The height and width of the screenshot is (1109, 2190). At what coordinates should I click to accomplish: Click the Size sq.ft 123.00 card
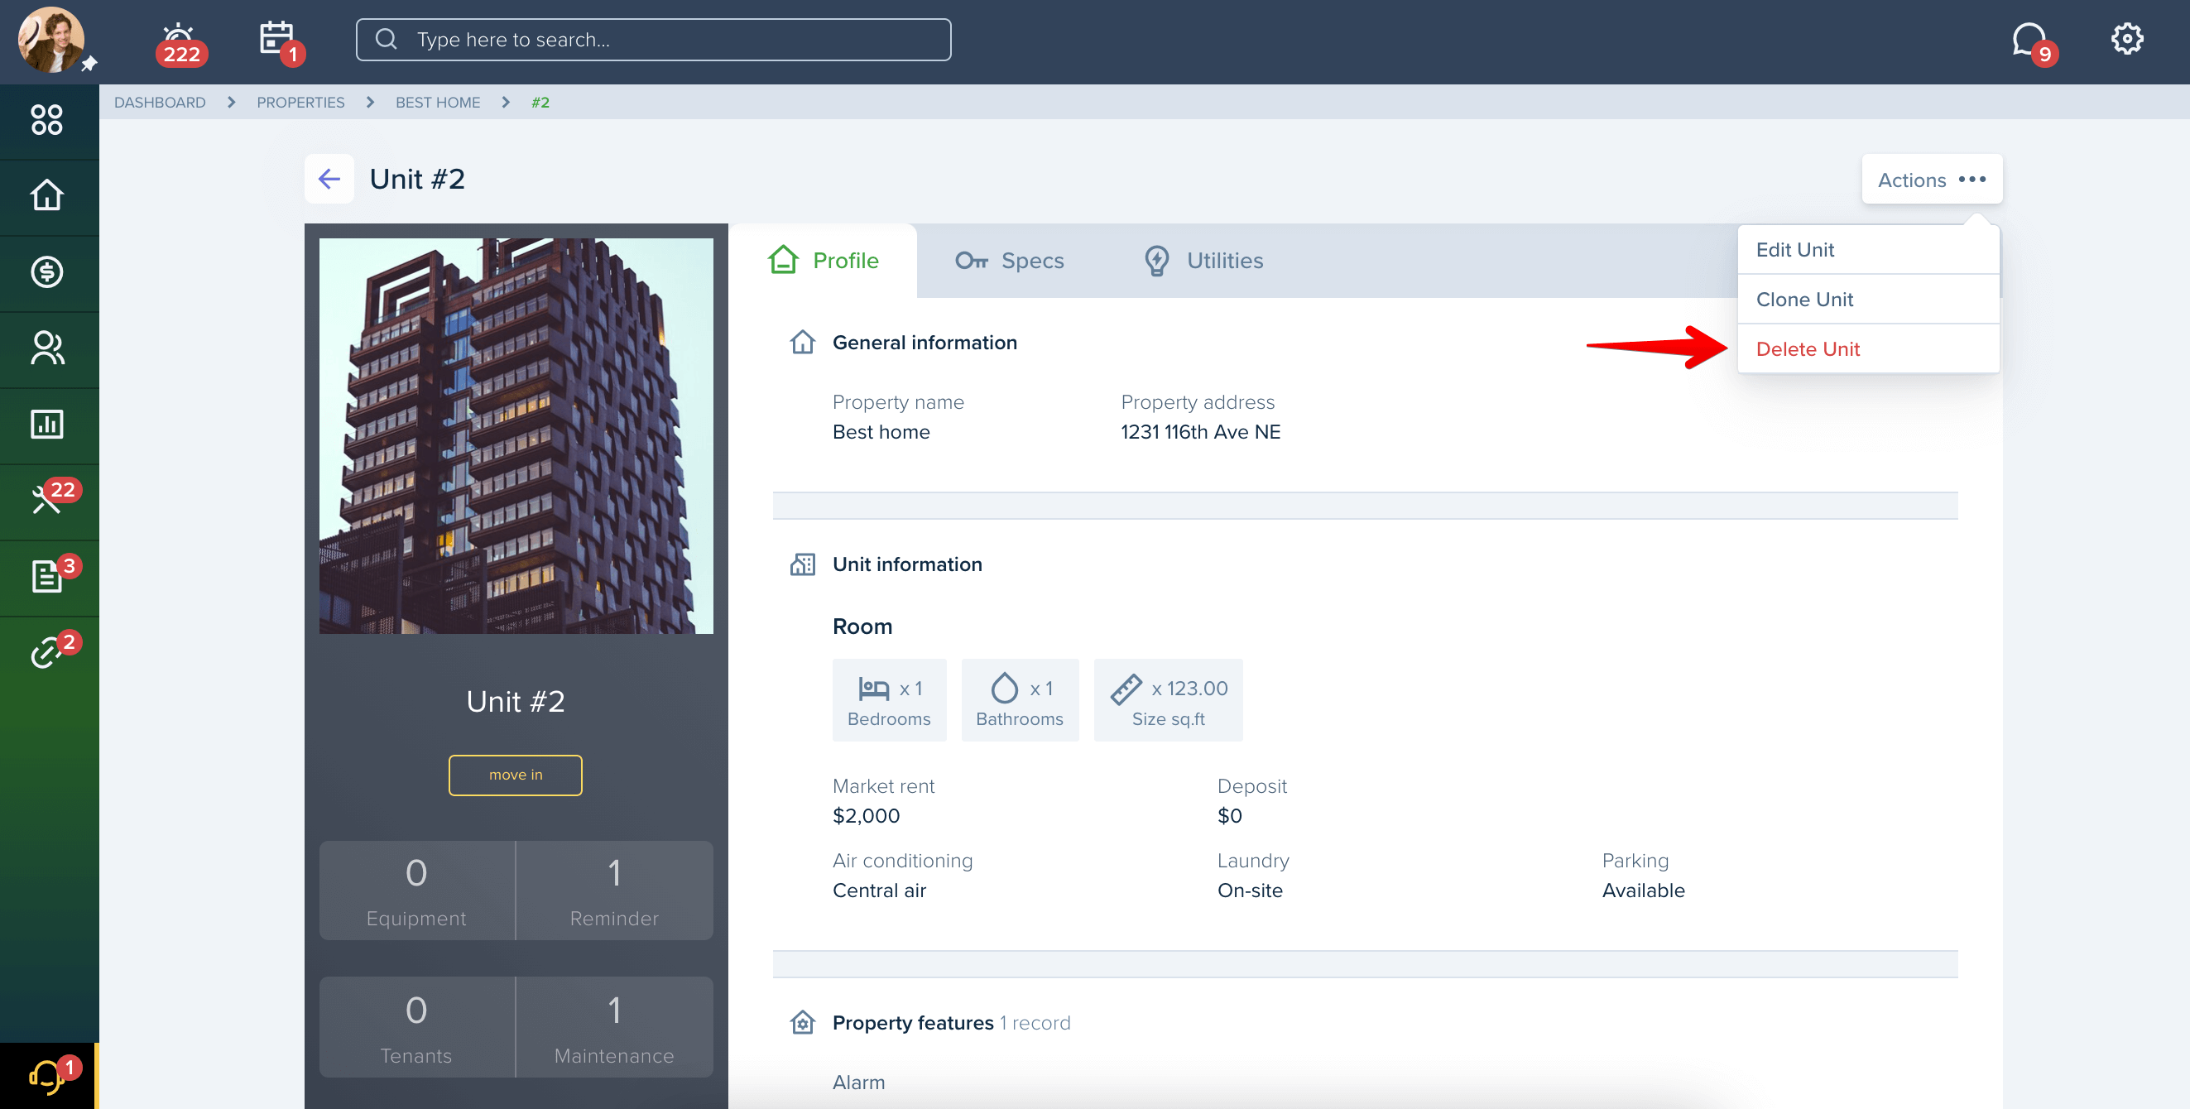click(x=1168, y=700)
